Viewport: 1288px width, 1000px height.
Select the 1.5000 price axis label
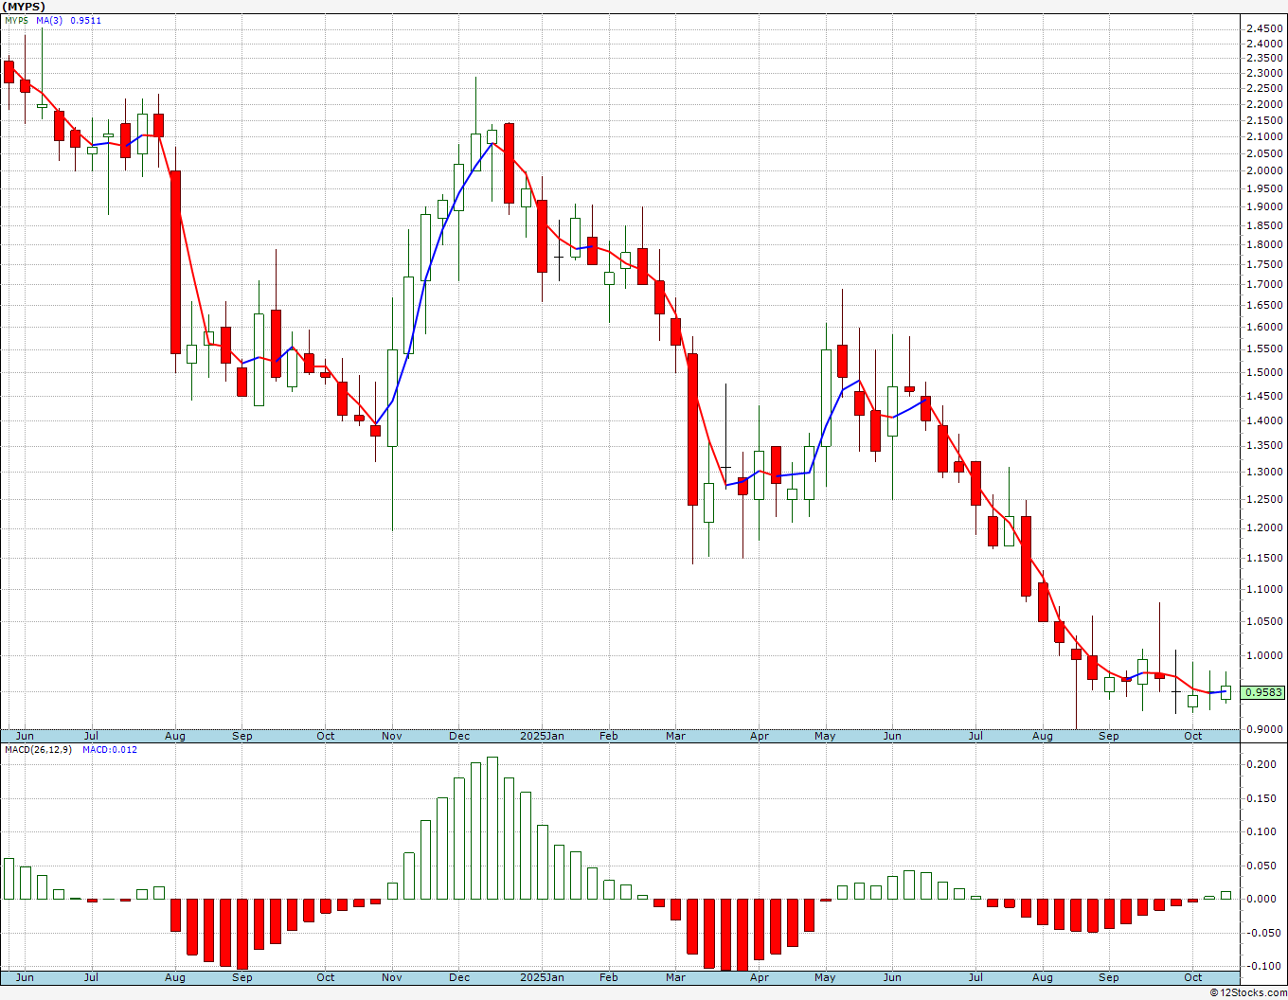click(1265, 372)
